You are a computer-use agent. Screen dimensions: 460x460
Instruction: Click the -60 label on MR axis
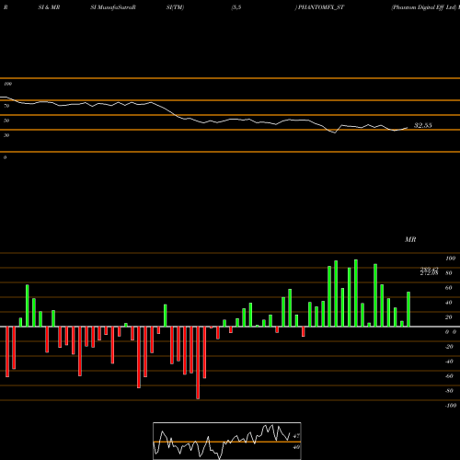coord(449,376)
